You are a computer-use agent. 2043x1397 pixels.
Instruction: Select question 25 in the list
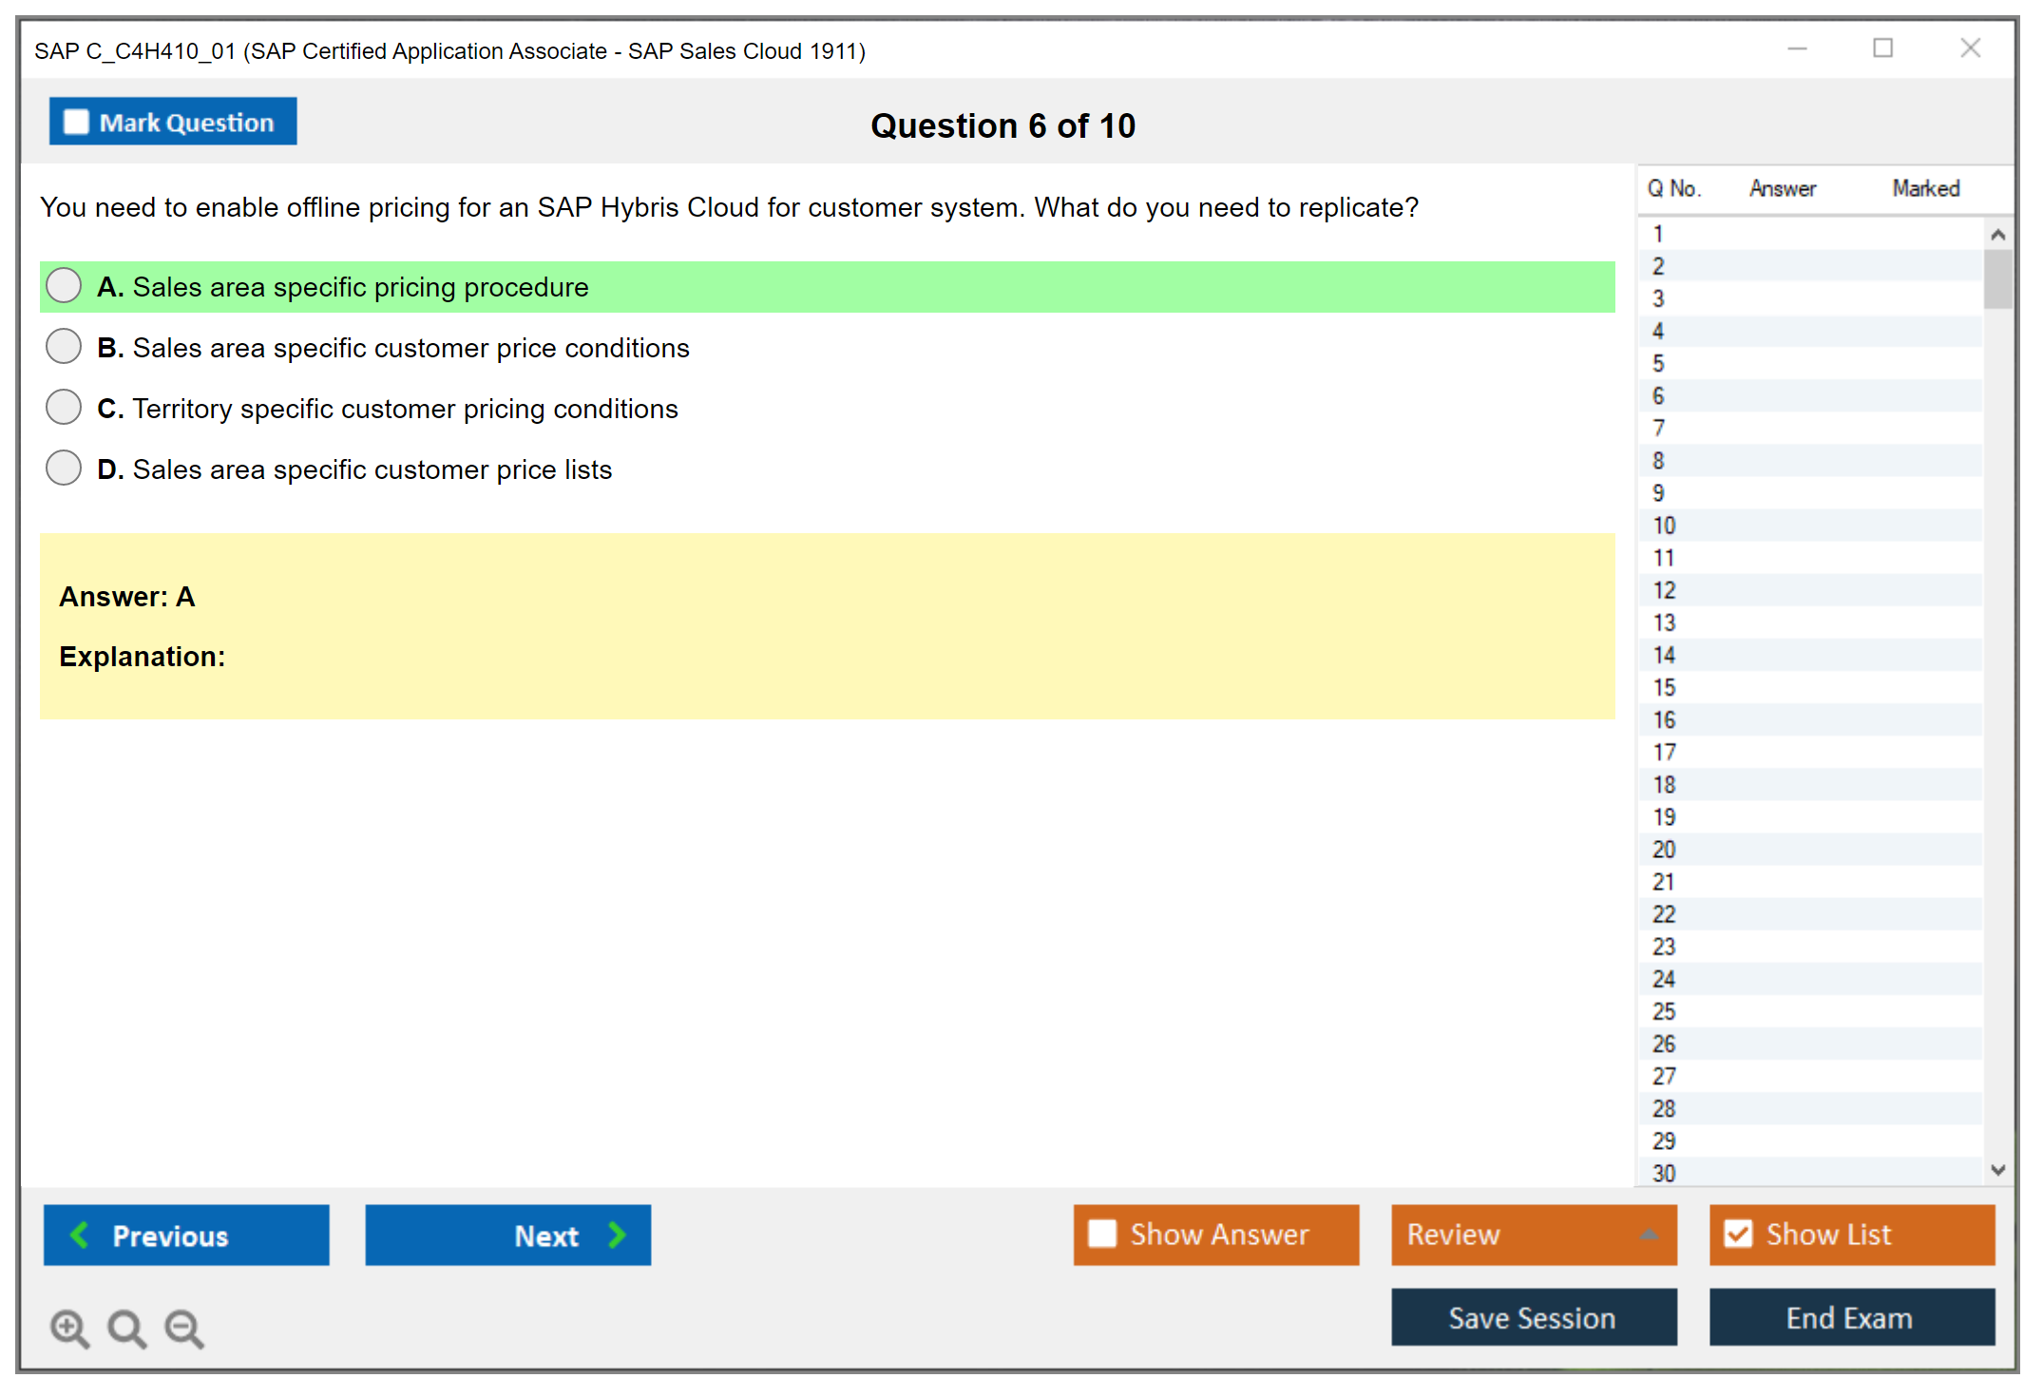[x=1664, y=1011]
